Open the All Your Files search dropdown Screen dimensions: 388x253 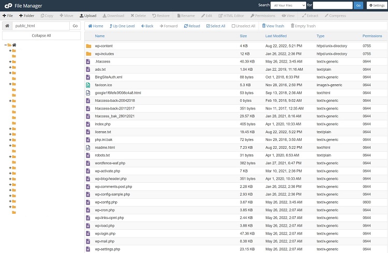(x=288, y=5)
